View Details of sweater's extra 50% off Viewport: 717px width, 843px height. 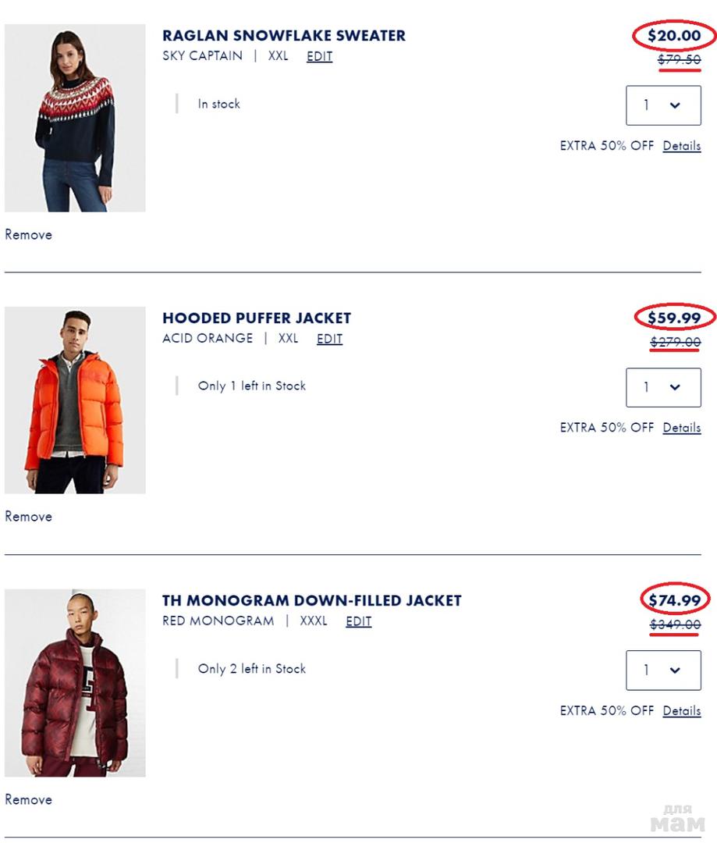(x=682, y=146)
